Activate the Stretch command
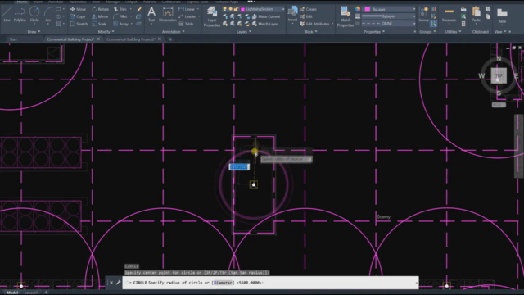The width and height of the screenshot is (524, 295). click(x=79, y=24)
